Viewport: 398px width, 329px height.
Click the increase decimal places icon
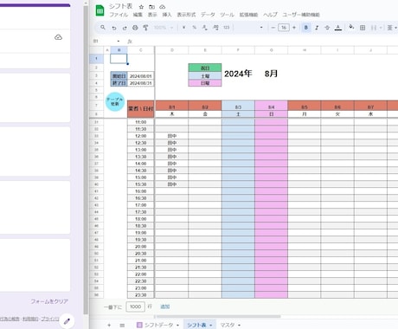(215, 28)
